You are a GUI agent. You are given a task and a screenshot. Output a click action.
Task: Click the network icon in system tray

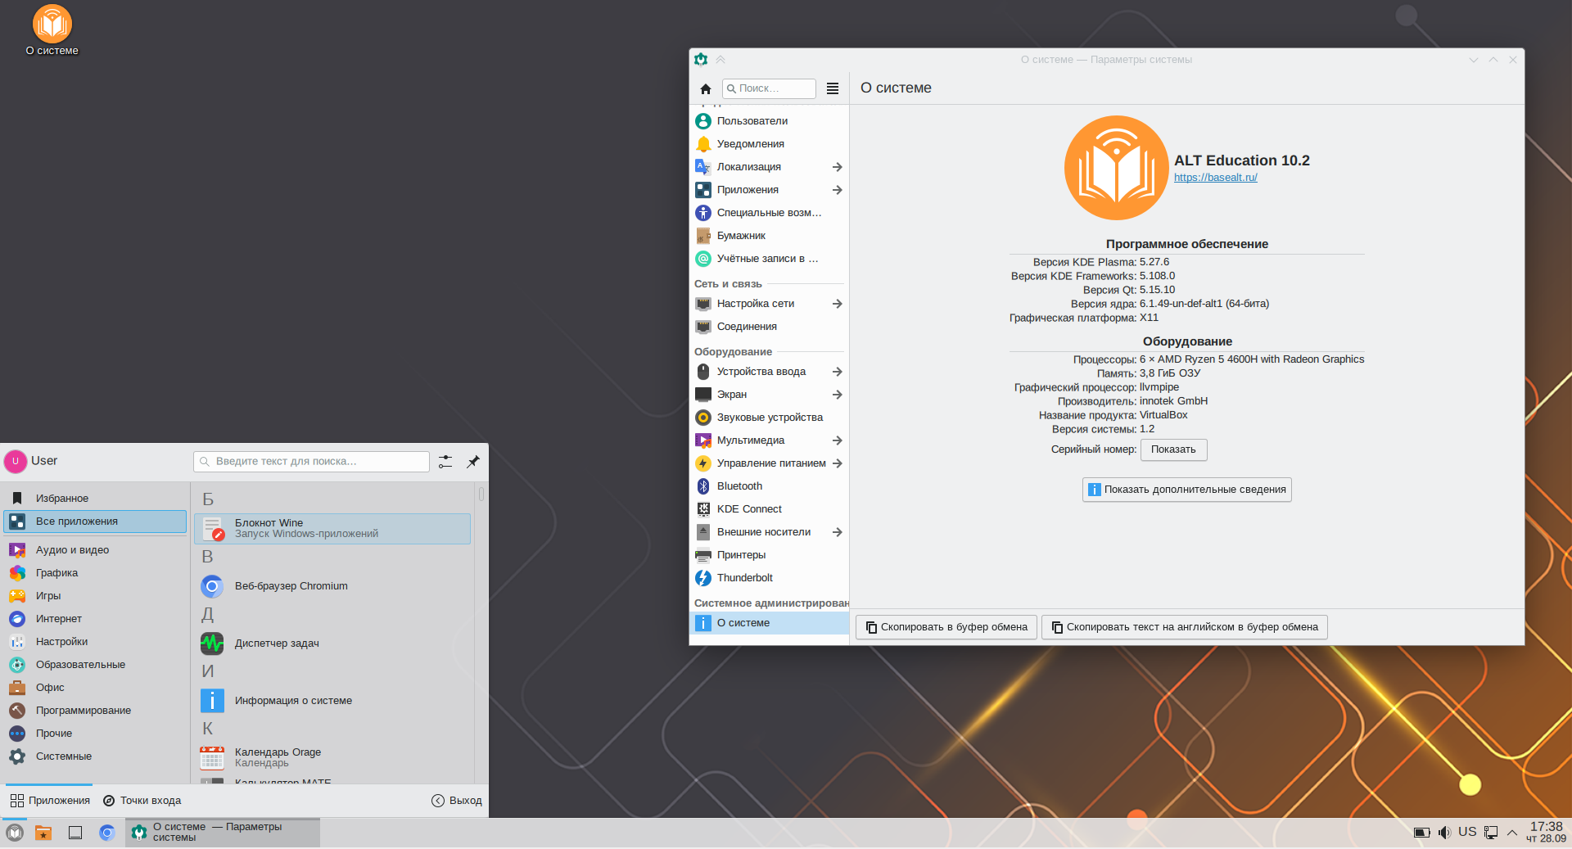[1491, 833]
